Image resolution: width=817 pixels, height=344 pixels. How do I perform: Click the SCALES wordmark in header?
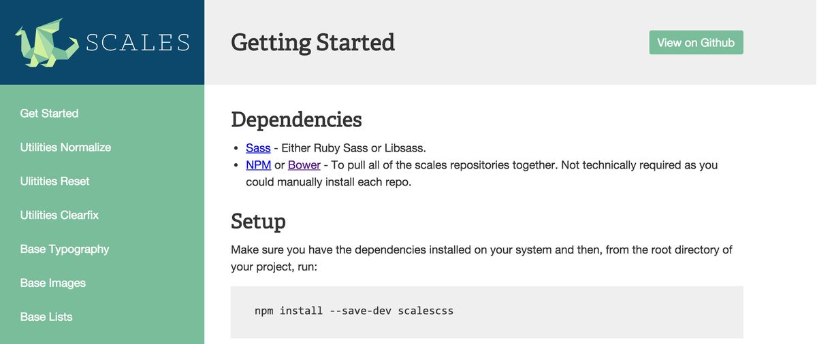pos(138,43)
